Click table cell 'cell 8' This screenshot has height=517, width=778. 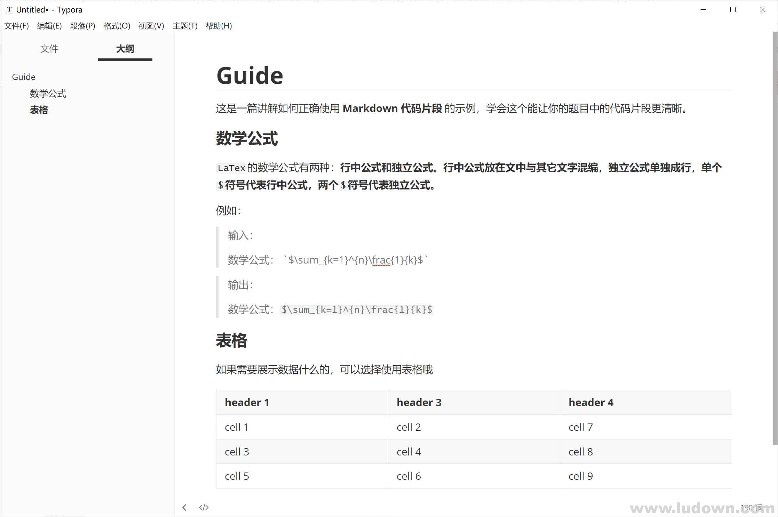point(646,452)
